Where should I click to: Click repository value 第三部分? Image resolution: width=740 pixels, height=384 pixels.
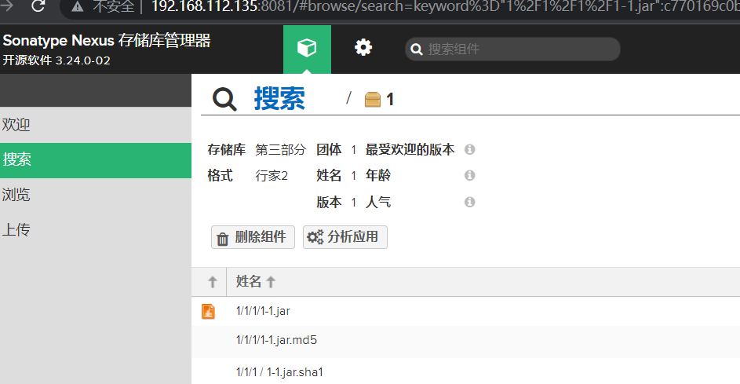click(x=281, y=150)
